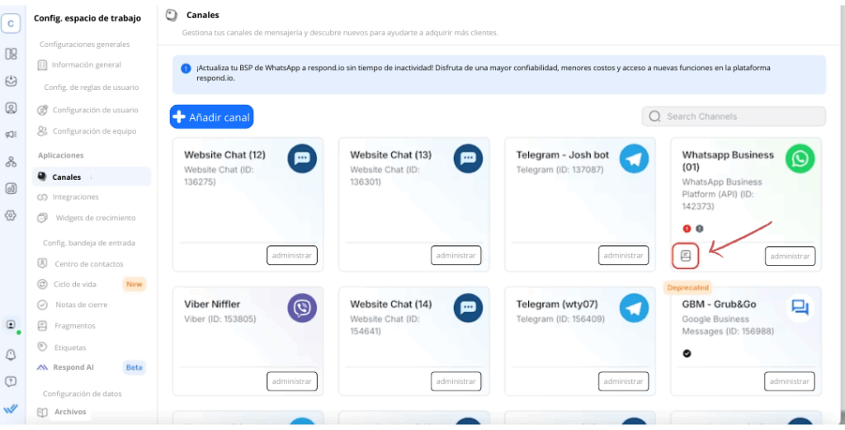Open the contacts icon in left rail

(x=11, y=108)
